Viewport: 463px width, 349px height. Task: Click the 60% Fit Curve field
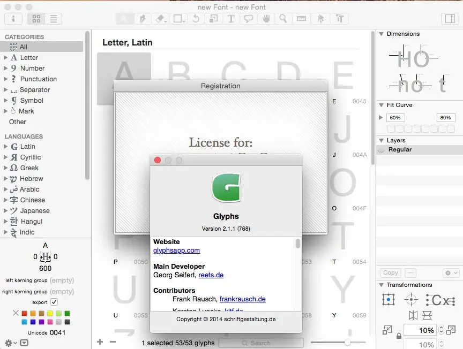point(395,118)
